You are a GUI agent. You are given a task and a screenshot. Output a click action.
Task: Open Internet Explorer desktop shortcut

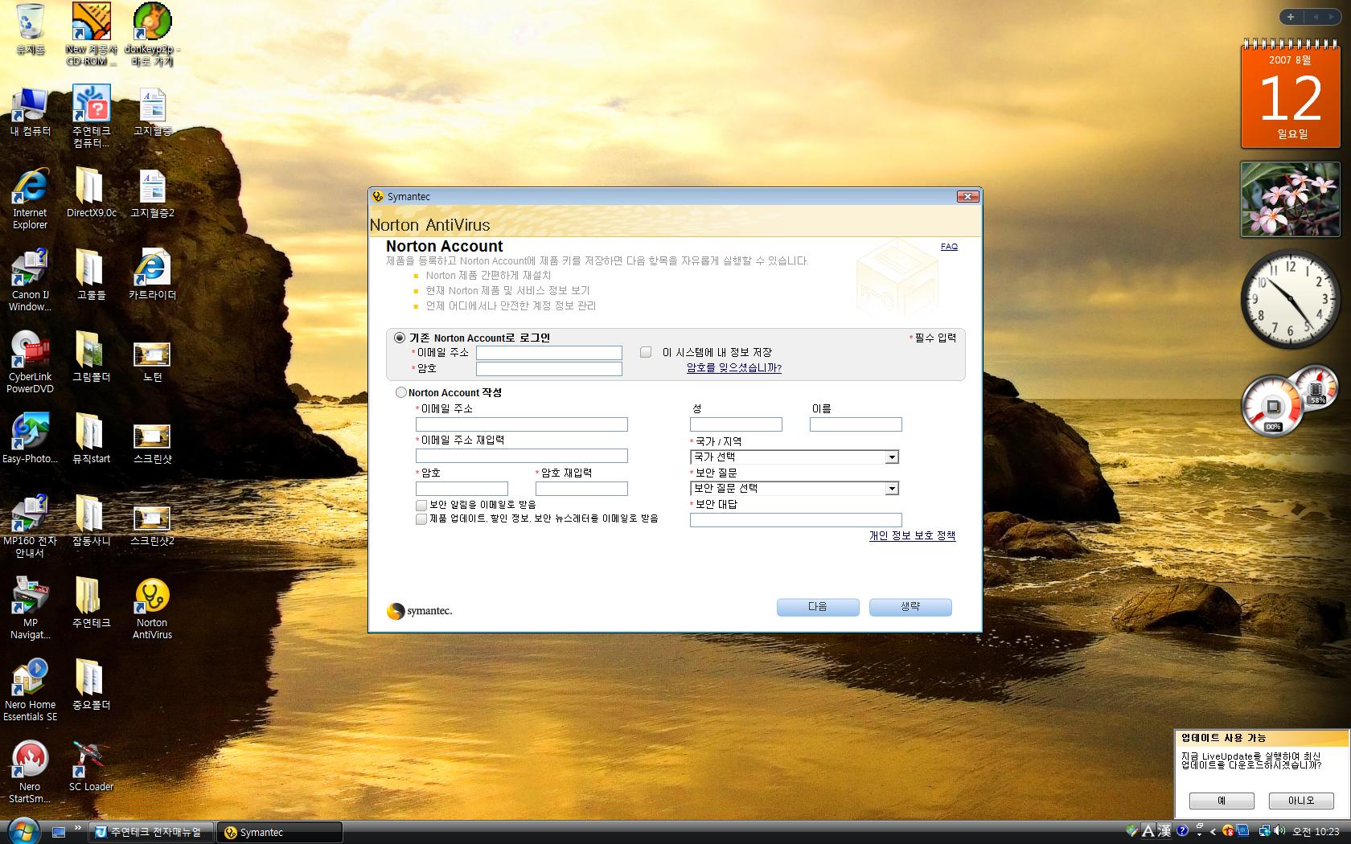pyautogui.click(x=30, y=188)
